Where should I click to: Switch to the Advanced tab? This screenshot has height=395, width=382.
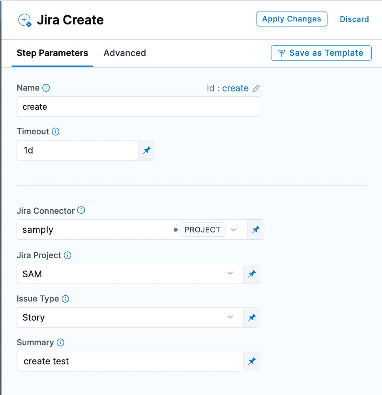(125, 53)
